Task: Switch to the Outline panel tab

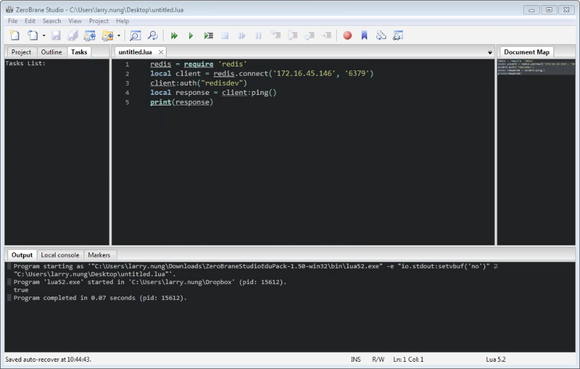Action: tap(51, 52)
